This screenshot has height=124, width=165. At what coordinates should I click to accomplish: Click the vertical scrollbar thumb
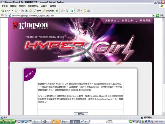point(163,52)
